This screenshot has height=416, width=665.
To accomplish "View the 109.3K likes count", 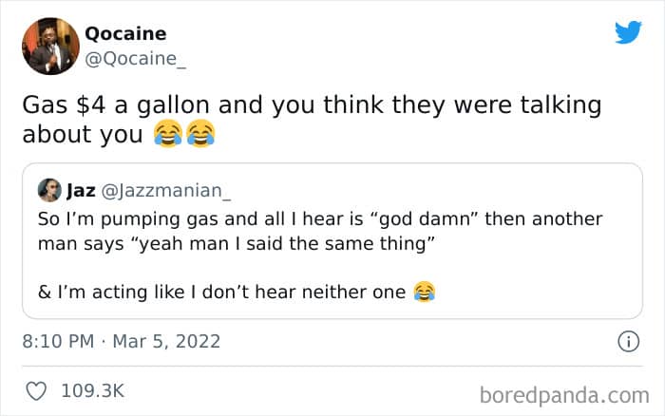I will click(x=92, y=390).
